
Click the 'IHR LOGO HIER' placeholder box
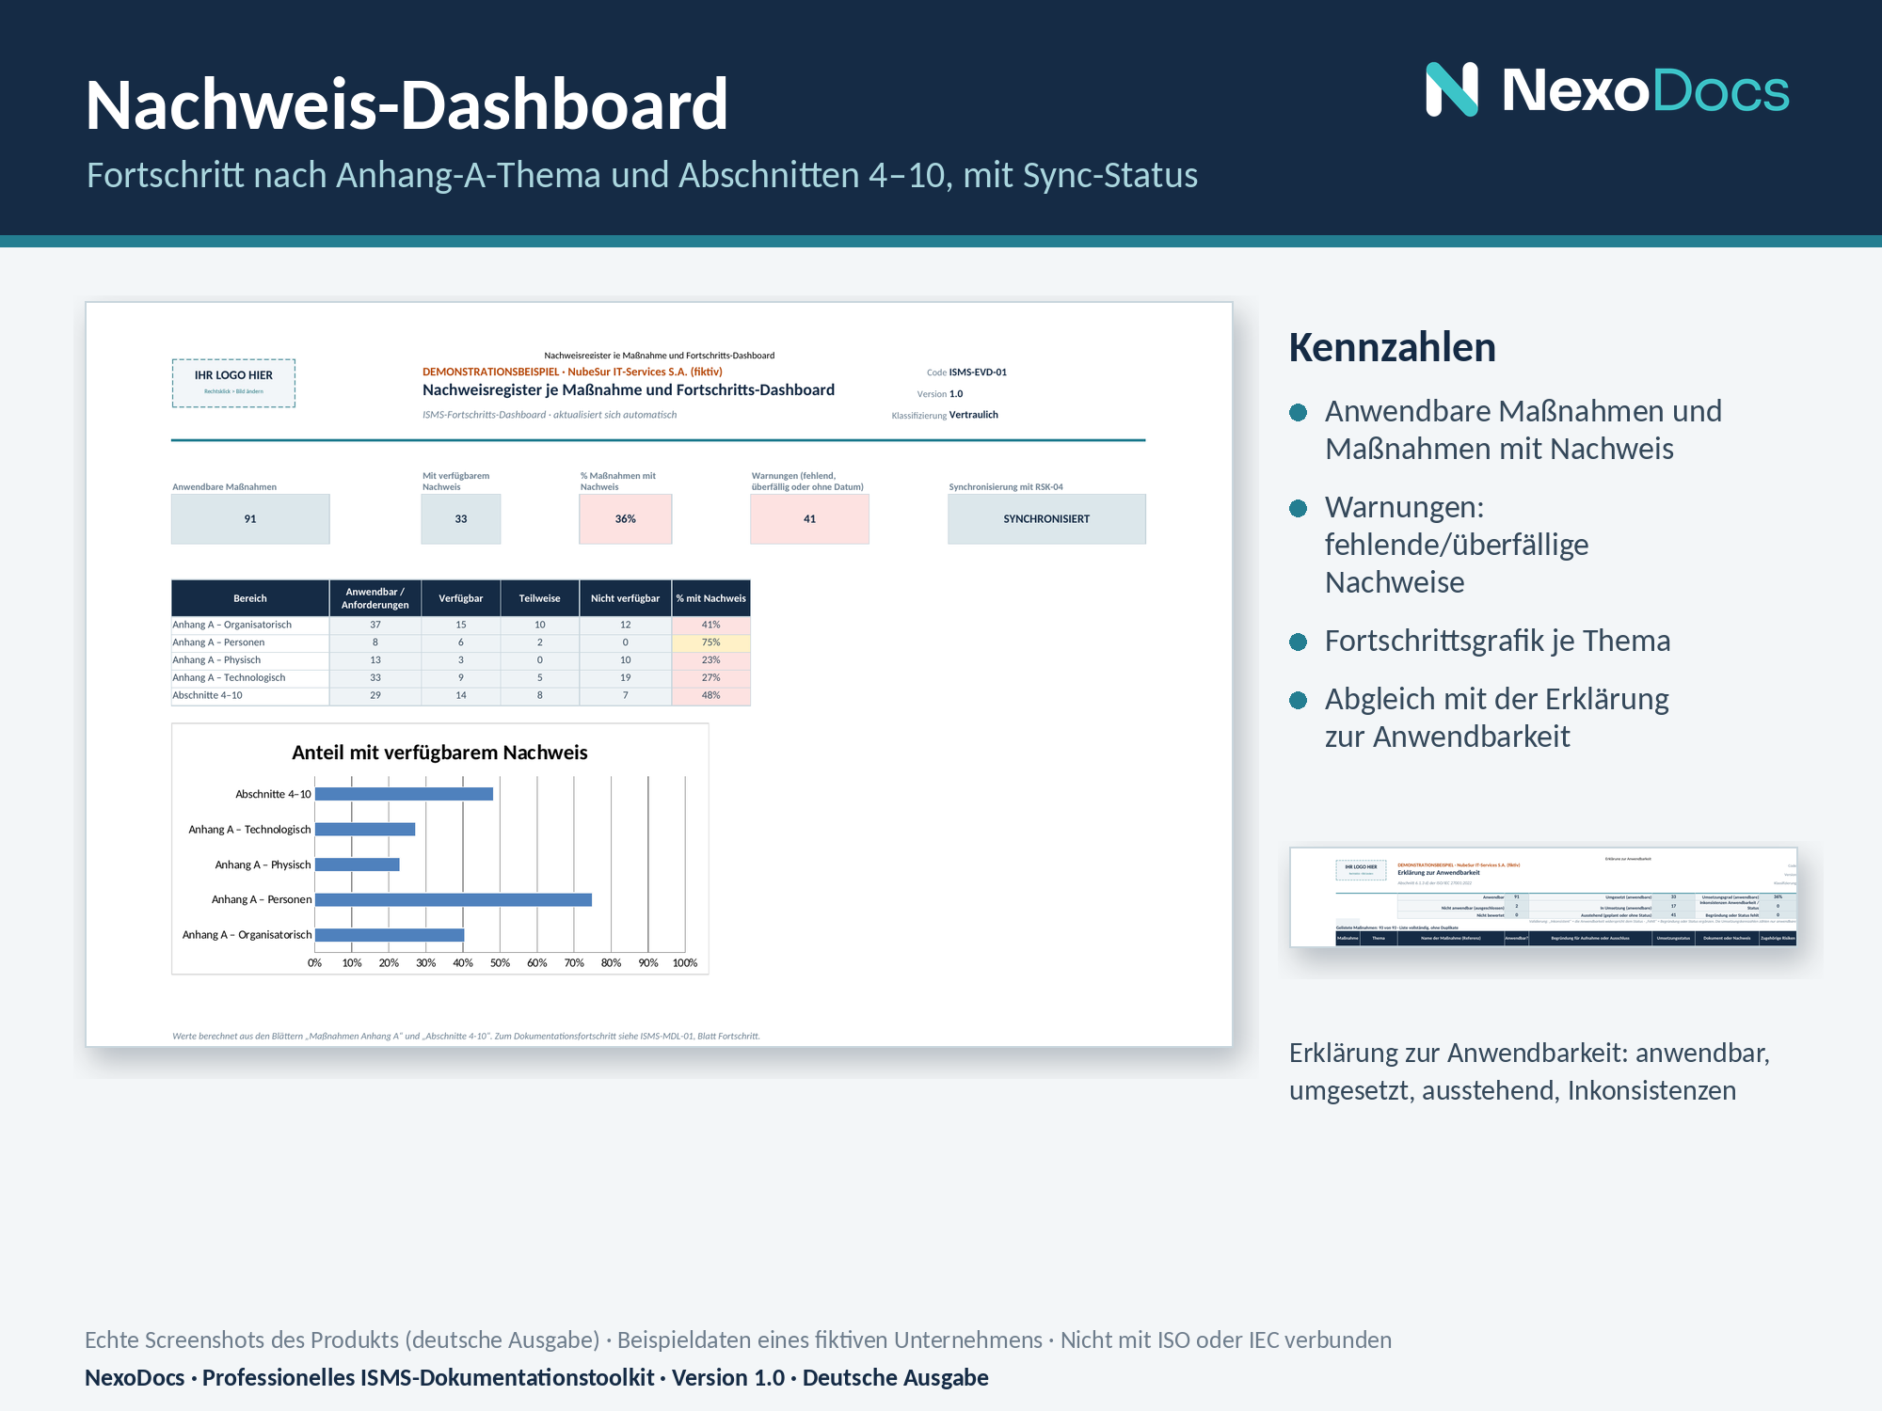click(233, 383)
